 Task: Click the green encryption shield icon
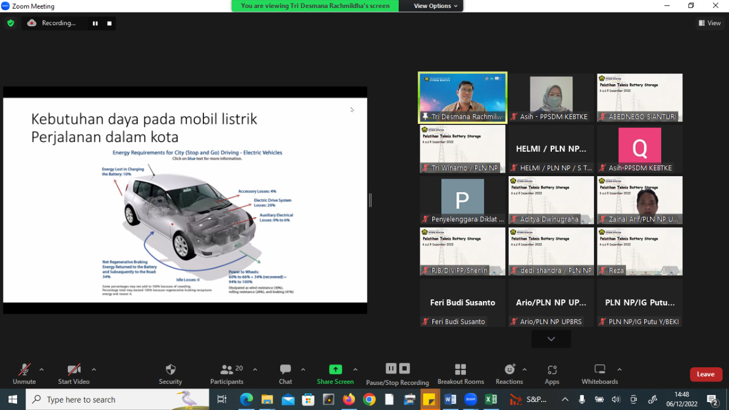tap(10, 23)
